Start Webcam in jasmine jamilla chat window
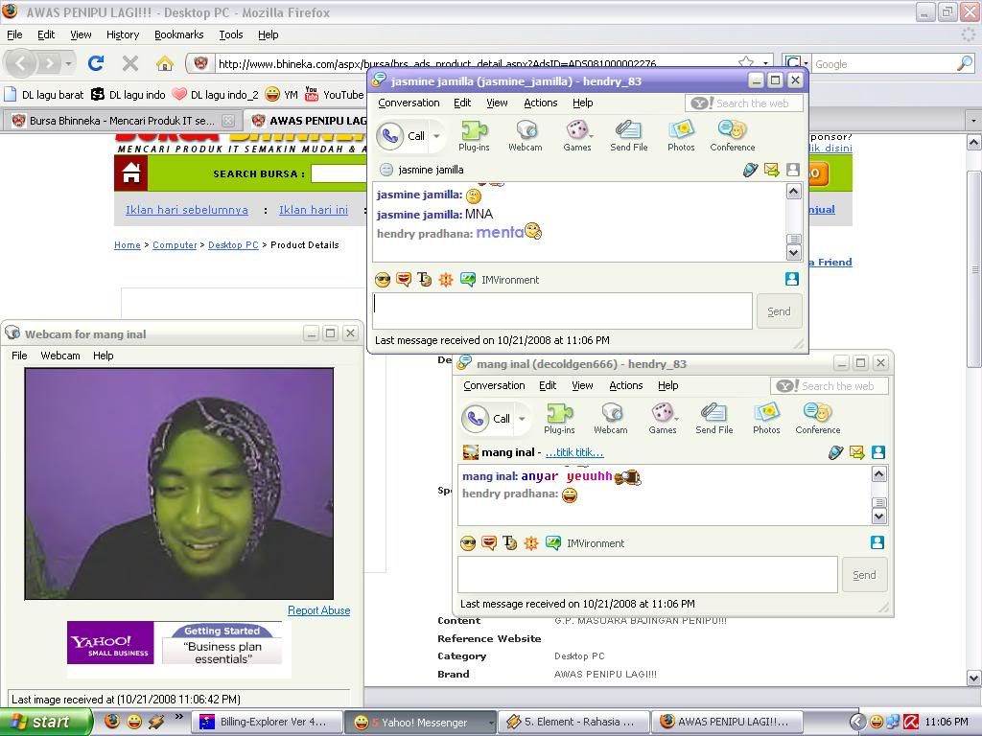 click(525, 136)
